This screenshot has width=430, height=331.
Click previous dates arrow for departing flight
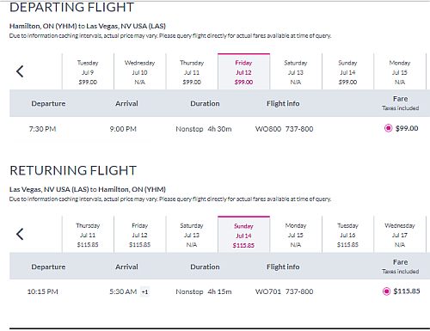click(x=20, y=71)
